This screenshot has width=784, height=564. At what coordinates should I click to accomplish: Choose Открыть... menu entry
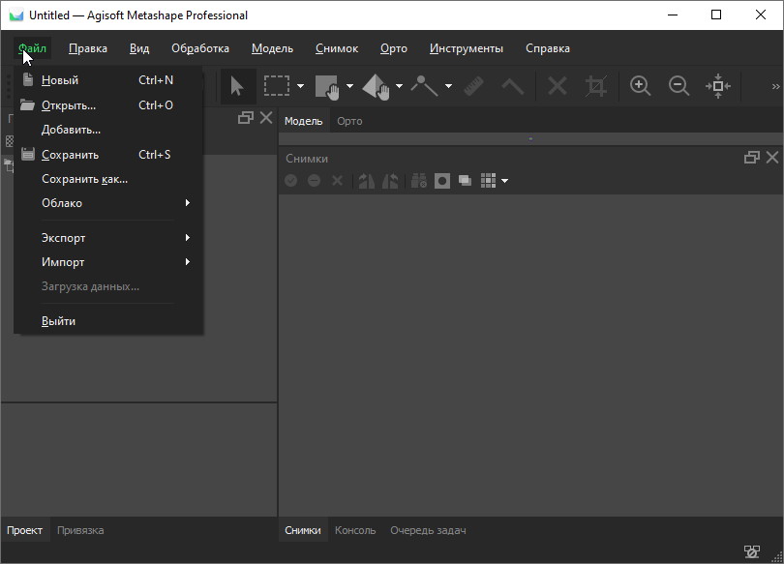click(108, 105)
